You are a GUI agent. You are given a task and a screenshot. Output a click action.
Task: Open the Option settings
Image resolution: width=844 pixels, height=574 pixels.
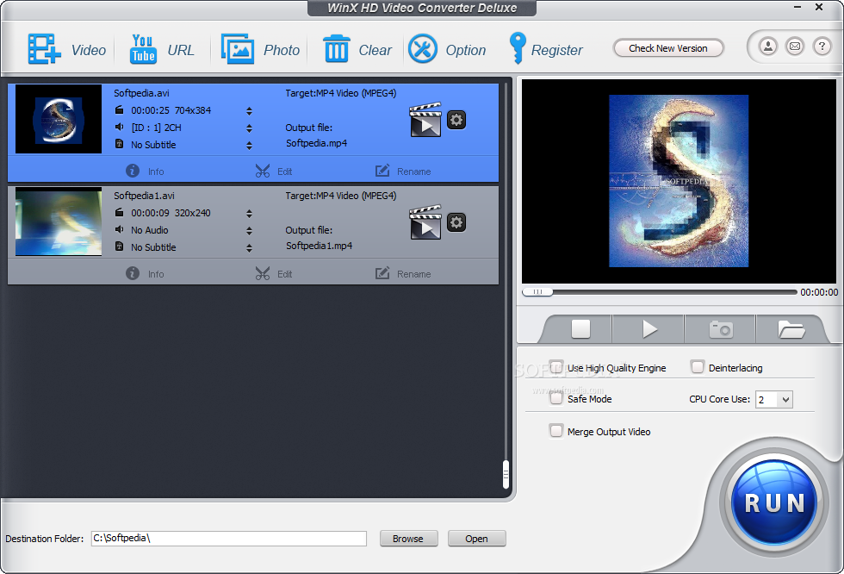click(x=423, y=49)
